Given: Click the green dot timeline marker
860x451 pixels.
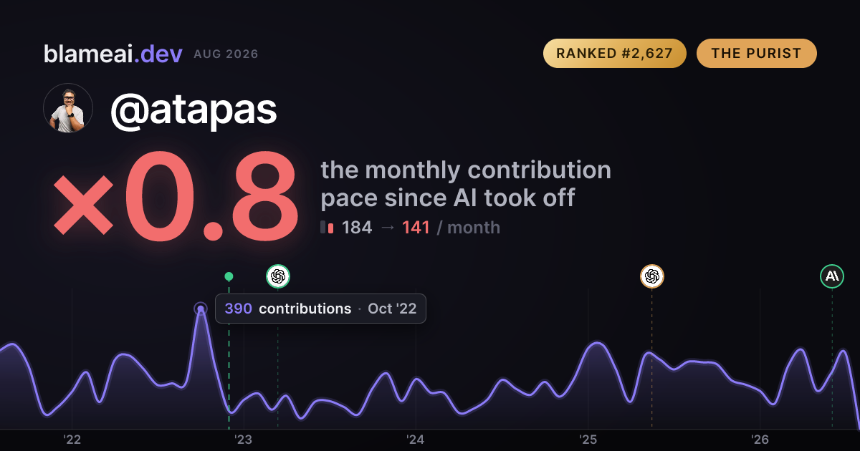Looking at the screenshot, I should (x=229, y=276).
